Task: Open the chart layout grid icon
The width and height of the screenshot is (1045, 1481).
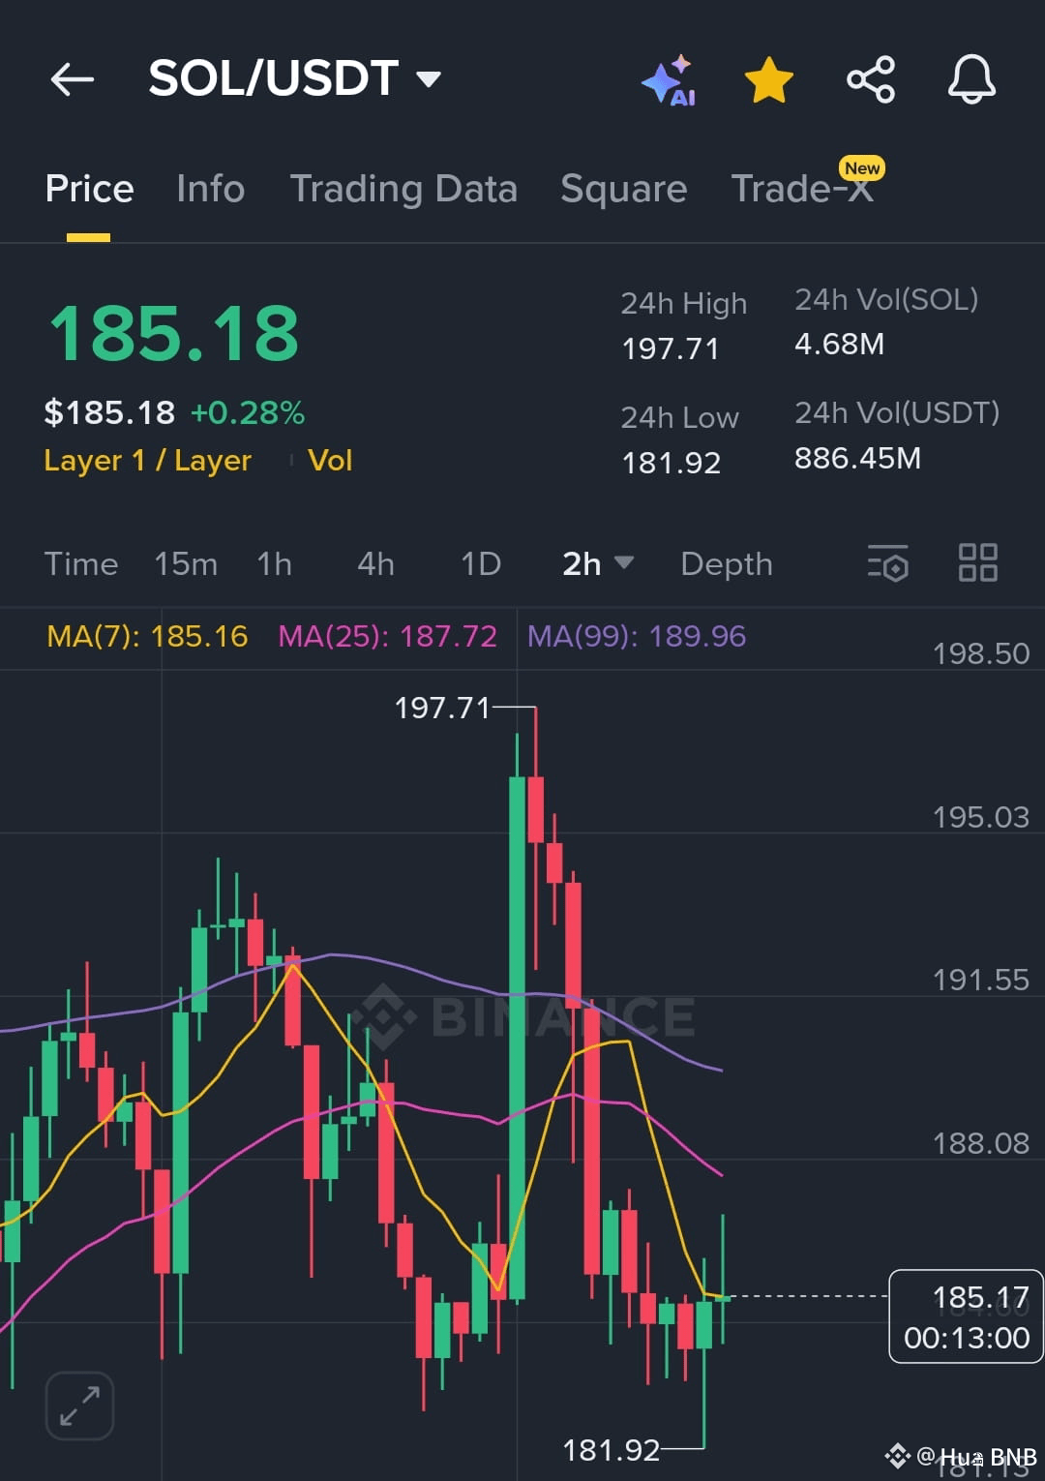Action: (977, 562)
